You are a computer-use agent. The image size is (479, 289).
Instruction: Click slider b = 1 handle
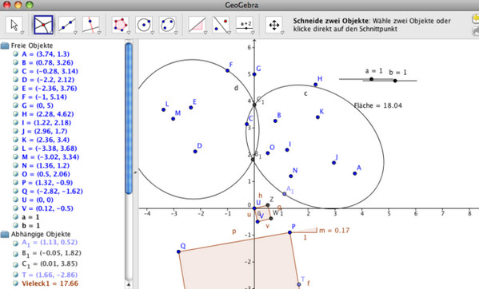[x=395, y=81]
